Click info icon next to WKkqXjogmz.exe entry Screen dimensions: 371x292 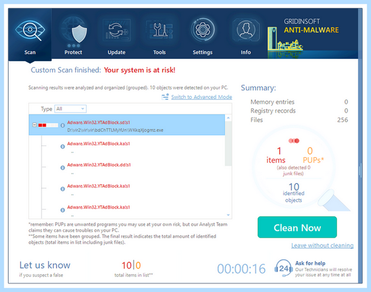point(62,126)
